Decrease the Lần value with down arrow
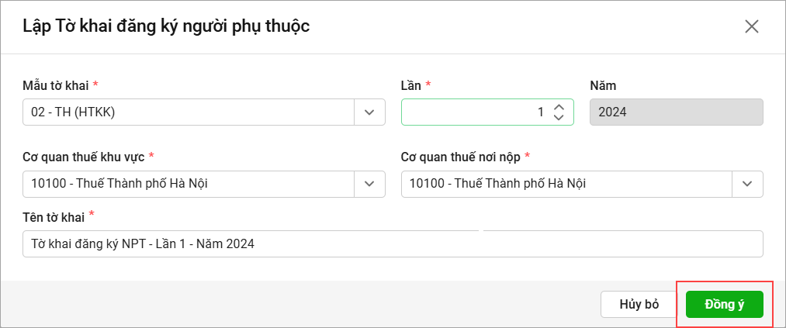 pos(558,117)
